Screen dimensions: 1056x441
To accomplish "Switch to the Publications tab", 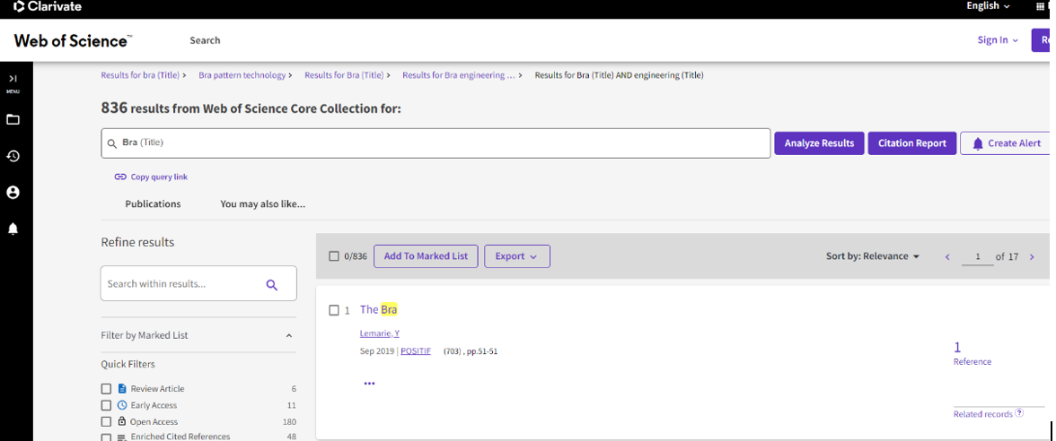I will 153,203.
